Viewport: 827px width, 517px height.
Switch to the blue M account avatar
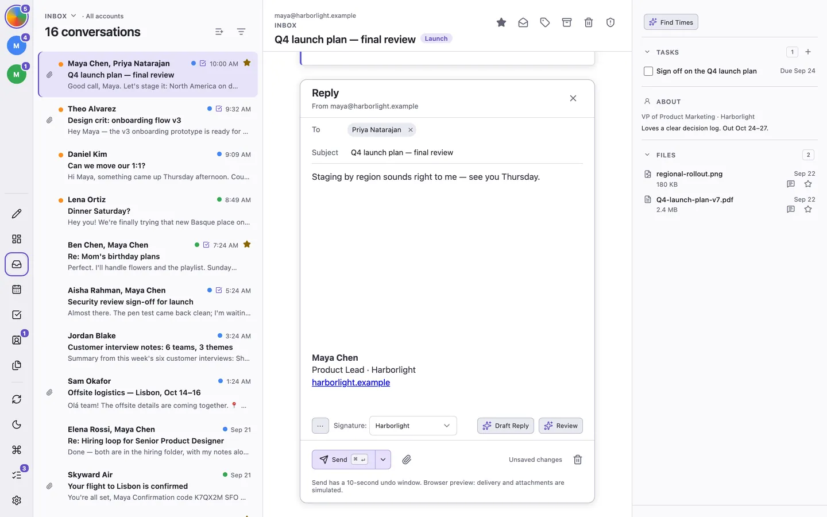pos(16,45)
